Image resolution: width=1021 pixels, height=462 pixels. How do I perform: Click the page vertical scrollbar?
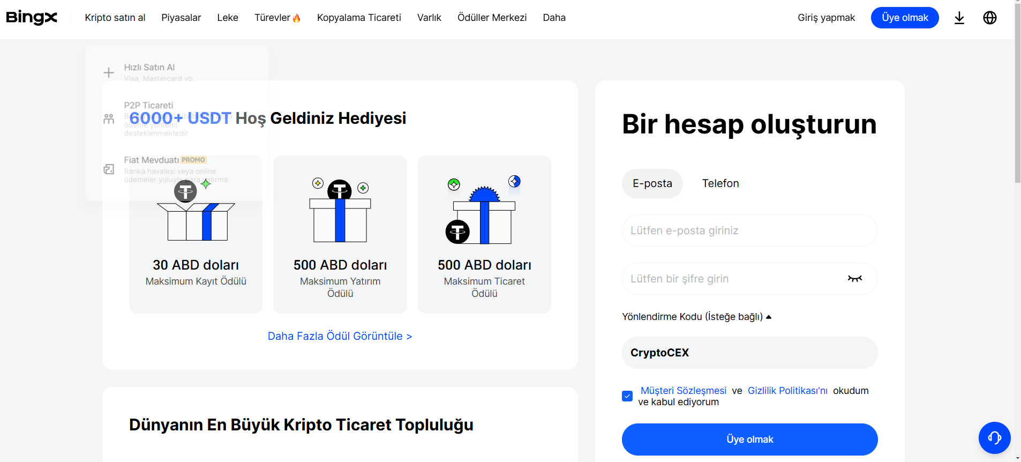point(1017,107)
